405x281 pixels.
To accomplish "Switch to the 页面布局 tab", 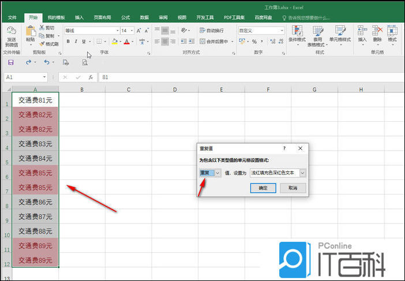I will pos(102,17).
